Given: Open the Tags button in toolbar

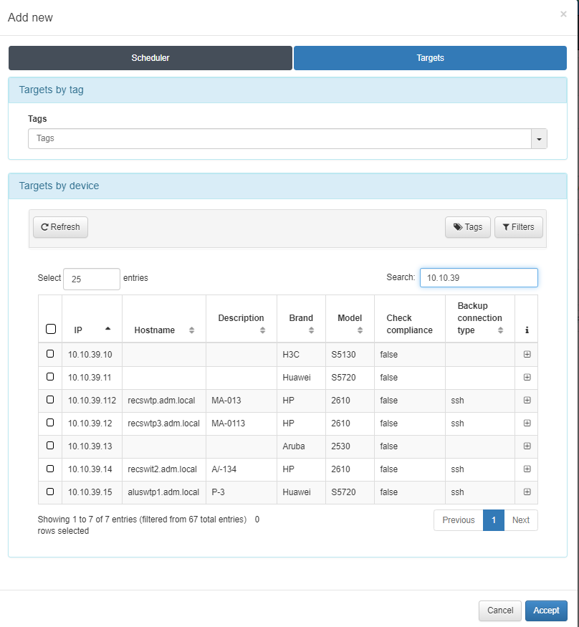Looking at the screenshot, I should pos(467,227).
